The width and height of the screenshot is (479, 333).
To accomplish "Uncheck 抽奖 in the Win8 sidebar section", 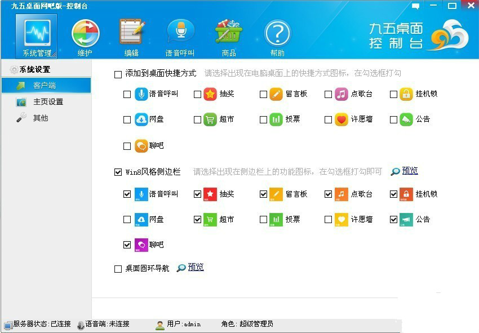I will tap(197, 194).
